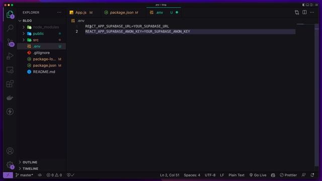Viewport: 322px width, 181px height.
Task: Click the shield check icon in status bar
Action: (70, 175)
